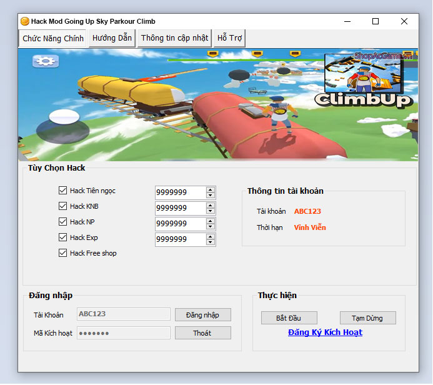This screenshot has width=433, height=385.
Task: Increase the Hack NP value with up arrow
Action: 211,221
